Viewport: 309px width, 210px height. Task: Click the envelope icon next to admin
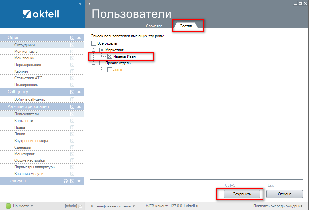coord(80,206)
